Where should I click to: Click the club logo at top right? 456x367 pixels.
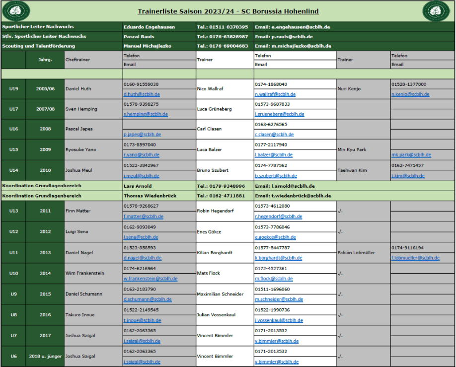436,11
